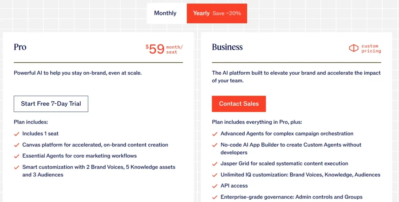Click checkmark beside Jasper Grid feature
The width and height of the screenshot is (399, 202).
tap(215, 164)
